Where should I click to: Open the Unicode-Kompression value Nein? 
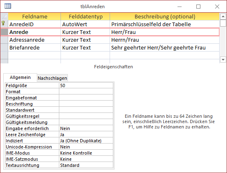click(86, 147)
